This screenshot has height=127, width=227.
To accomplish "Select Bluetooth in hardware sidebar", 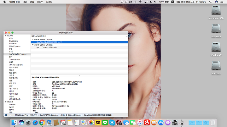I will (14, 41).
